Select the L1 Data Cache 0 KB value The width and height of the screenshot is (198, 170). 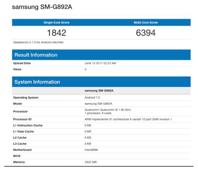click(x=88, y=131)
